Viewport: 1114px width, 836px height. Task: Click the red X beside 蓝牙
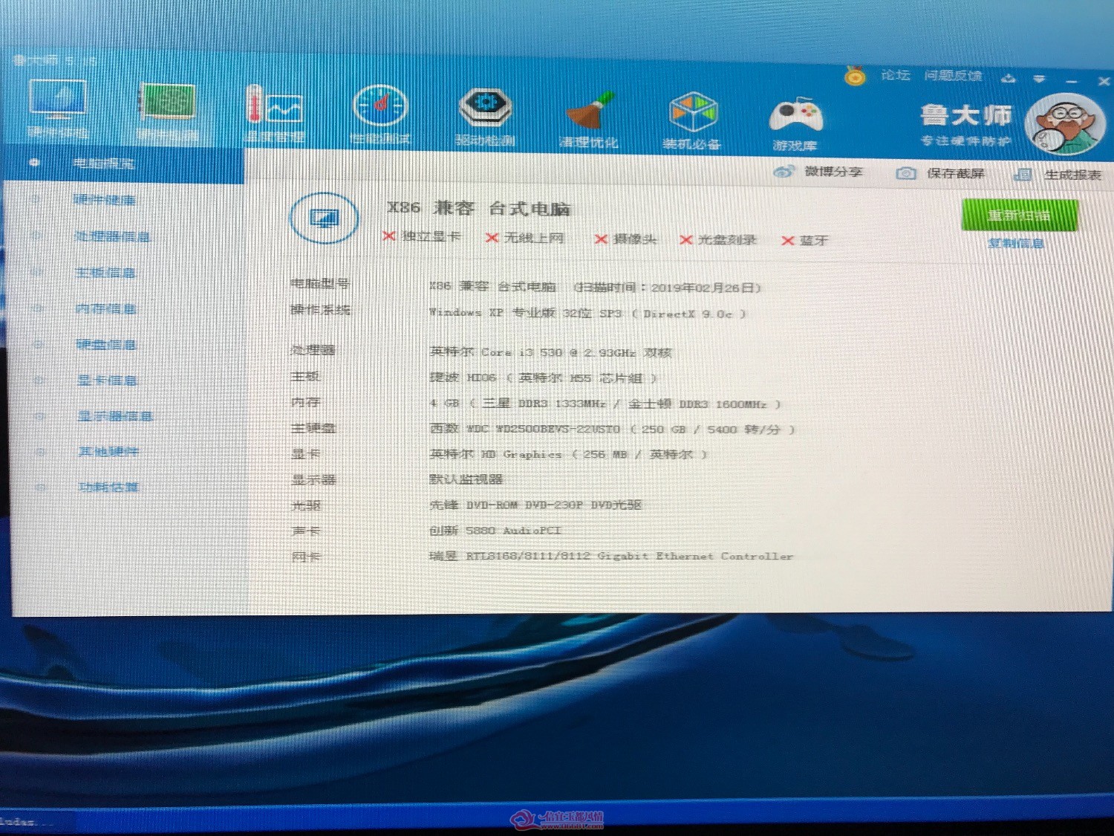coord(788,241)
